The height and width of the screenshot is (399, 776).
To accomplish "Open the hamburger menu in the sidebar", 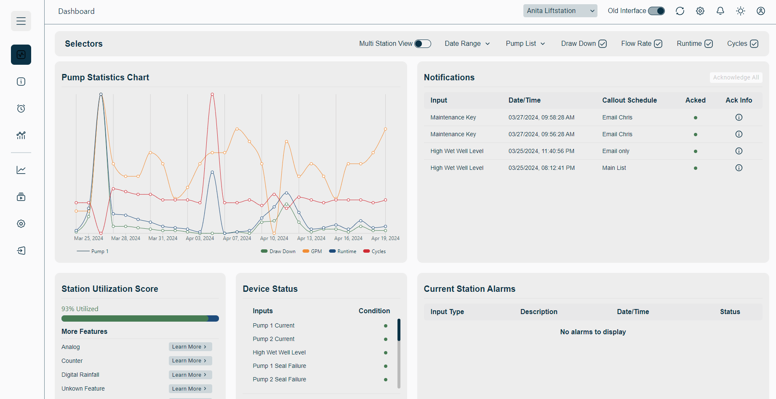I will 21,21.
